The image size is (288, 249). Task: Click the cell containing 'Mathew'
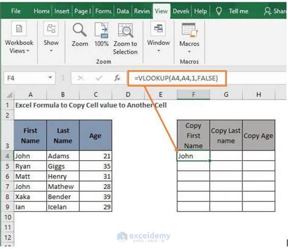pos(63,186)
